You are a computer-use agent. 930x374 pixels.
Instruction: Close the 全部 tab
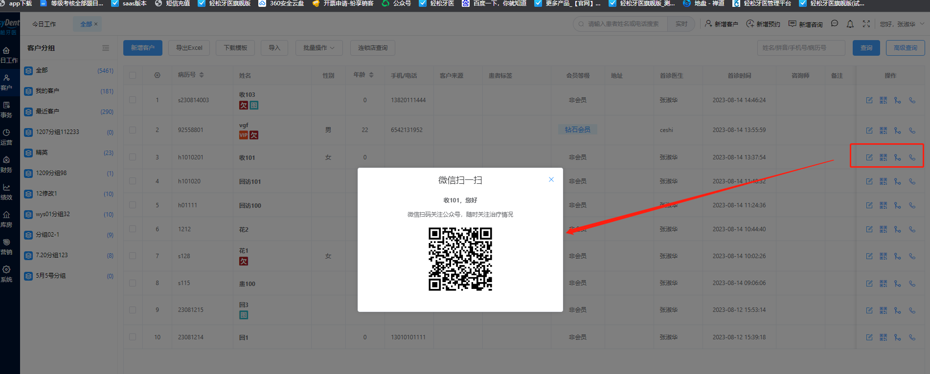pos(96,24)
